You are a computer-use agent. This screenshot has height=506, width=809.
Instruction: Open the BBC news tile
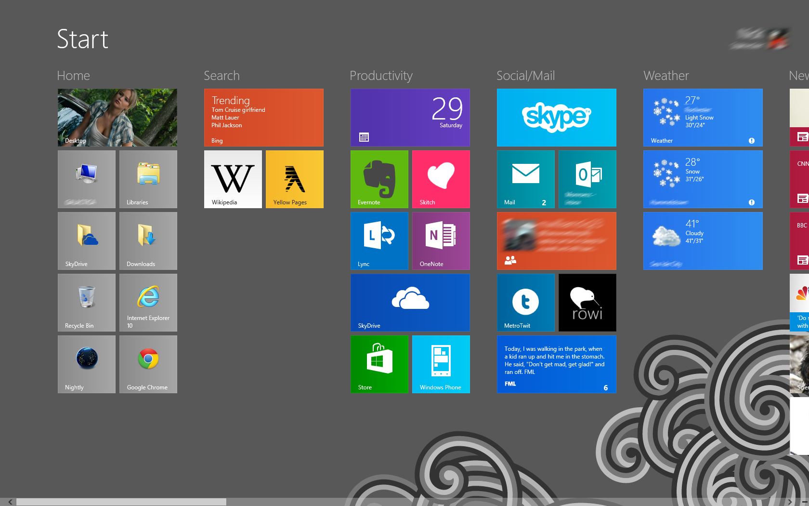[x=799, y=241]
